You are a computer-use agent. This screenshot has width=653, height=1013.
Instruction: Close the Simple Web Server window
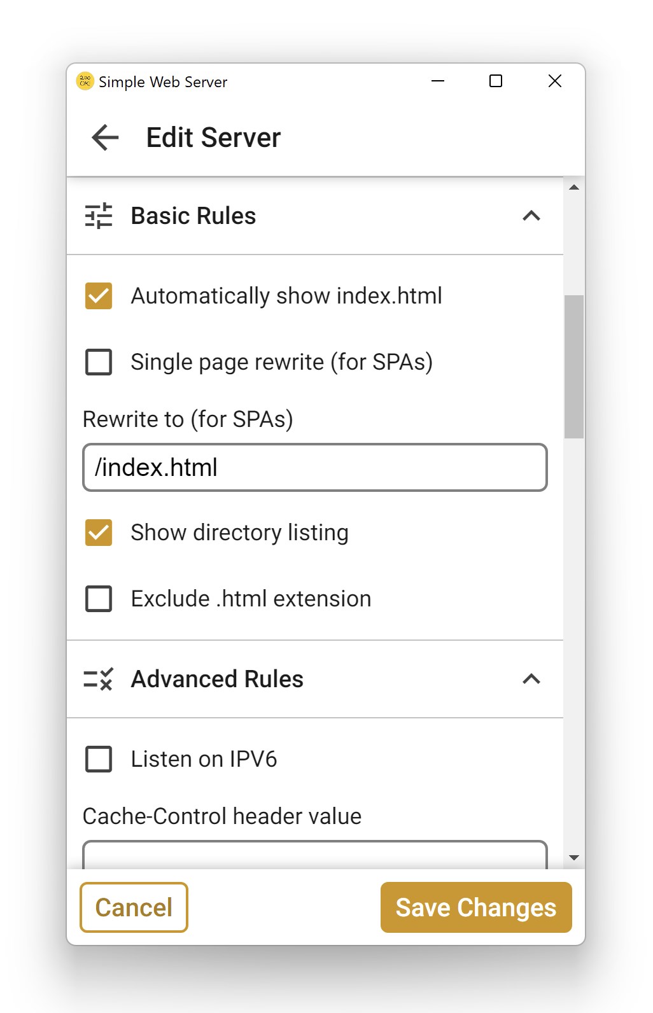tap(554, 81)
